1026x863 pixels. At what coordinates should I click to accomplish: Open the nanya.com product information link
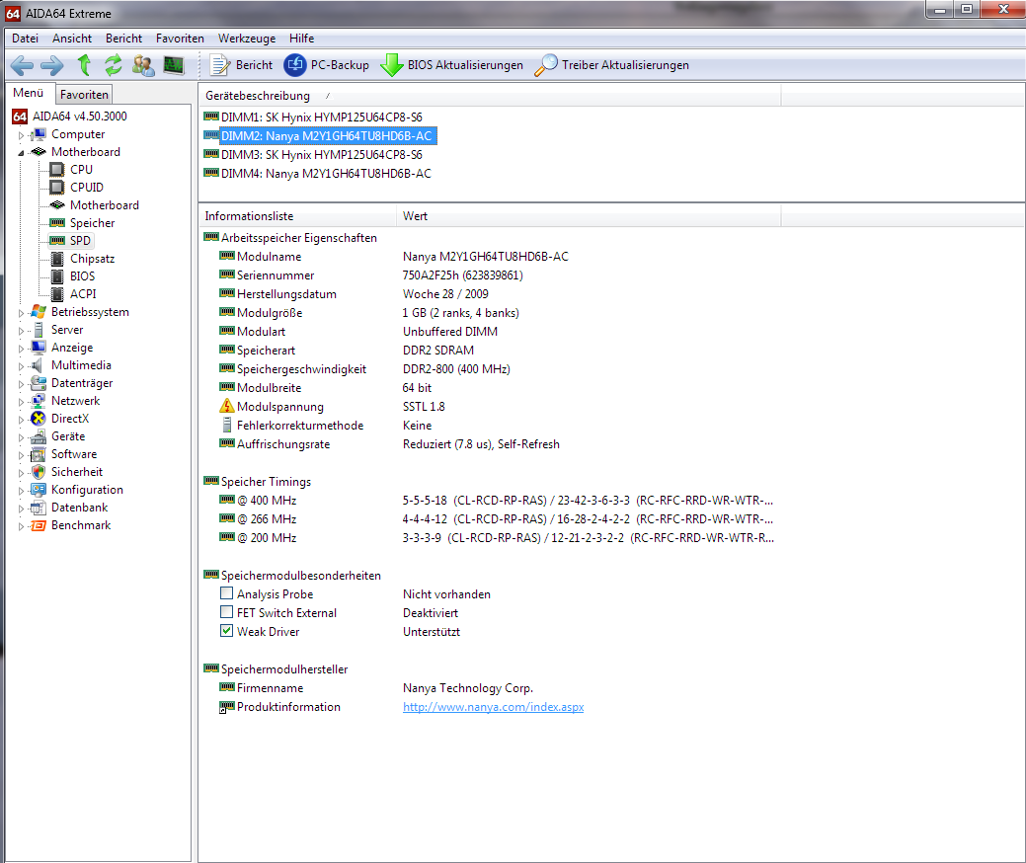pos(494,707)
